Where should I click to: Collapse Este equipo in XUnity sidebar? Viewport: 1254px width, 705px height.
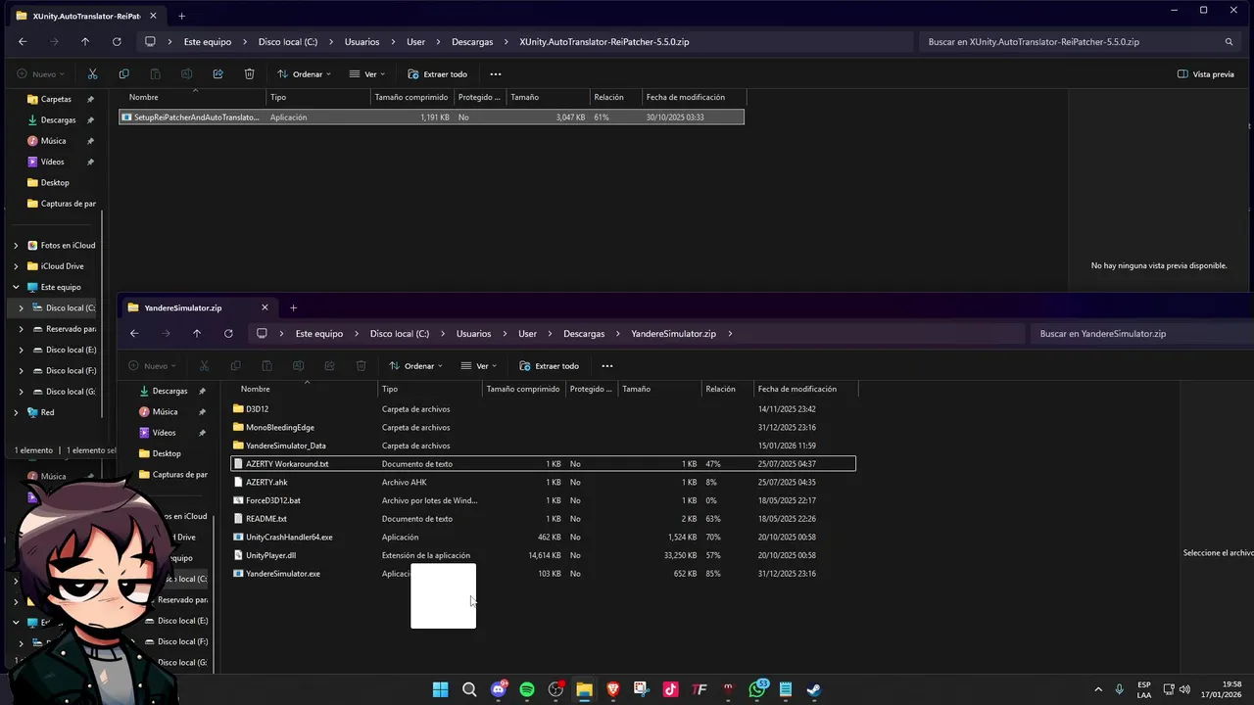pyautogui.click(x=16, y=287)
